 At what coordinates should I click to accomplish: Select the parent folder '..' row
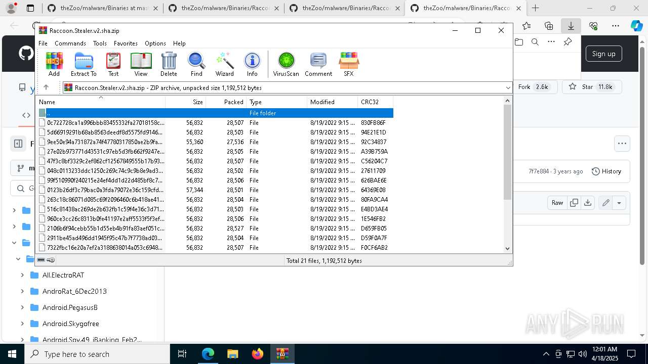pyautogui.click(x=215, y=113)
